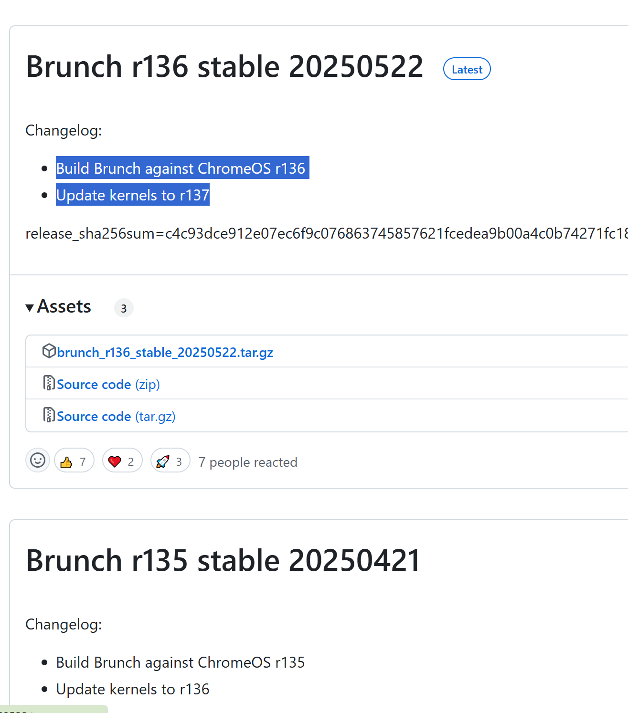
Task: Open the Brunch r136 stable 20250522 release title
Action: point(224,66)
